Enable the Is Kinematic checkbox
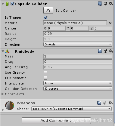The height and width of the screenshot is (126, 115). click(45, 78)
